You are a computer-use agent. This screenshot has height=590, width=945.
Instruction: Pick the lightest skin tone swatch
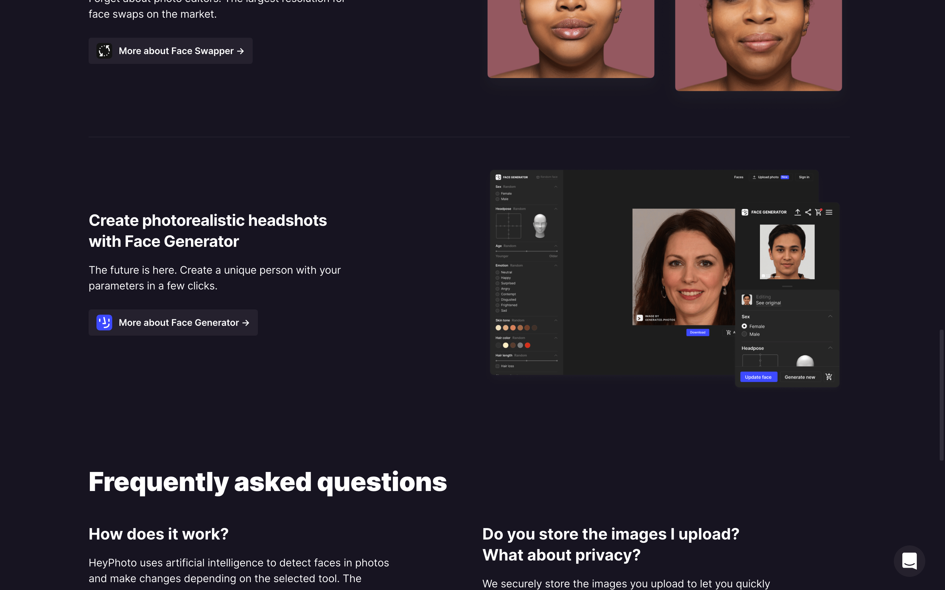[x=498, y=328]
